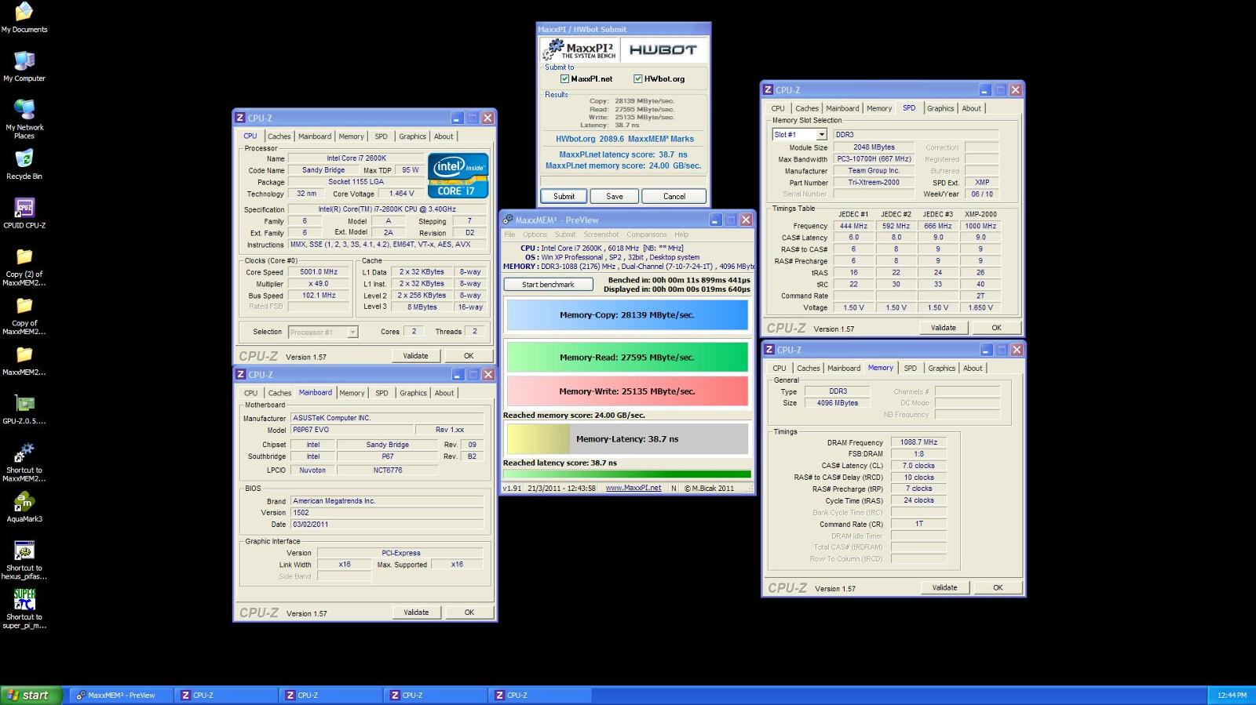The image size is (1256, 705).
Task: Open the Processor #1 selection dropdown
Action: click(352, 333)
